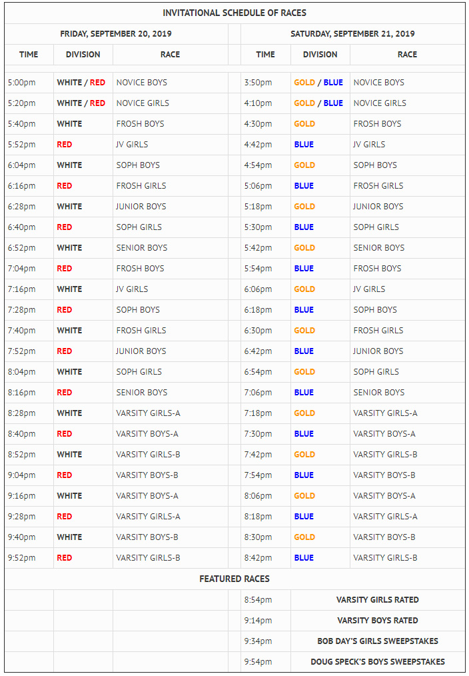This screenshot has height=676, width=469.
Task: Select WHITE division at 7:16pm
Action: tap(69, 289)
